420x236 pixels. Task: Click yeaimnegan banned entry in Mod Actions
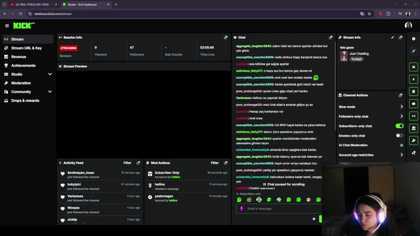[187, 198]
